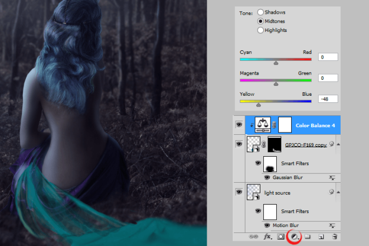Click the Delete layer trash icon
The image size is (369, 246).
[x=335, y=237]
